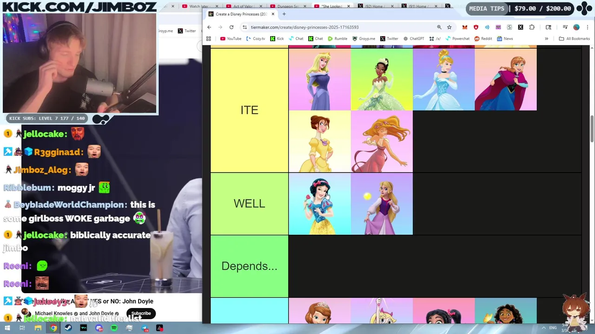Open the red shield extension
This screenshot has width=595, height=334.
pyautogui.click(x=476, y=27)
